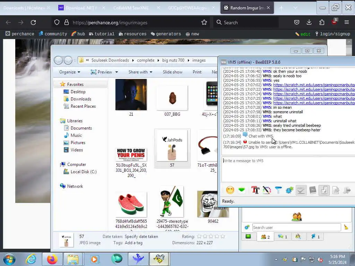This screenshot has width=355, height=266.
Task: Click in the Write a message to VM5 box
Action: coord(288,169)
